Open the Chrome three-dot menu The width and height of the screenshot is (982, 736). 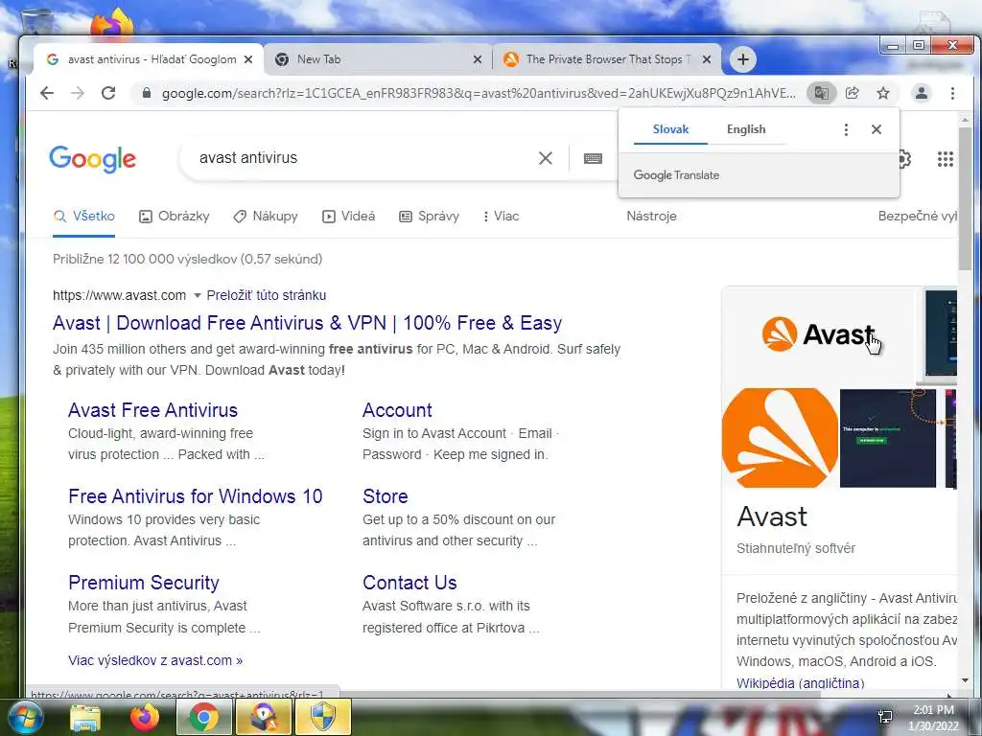tap(952, 93)
